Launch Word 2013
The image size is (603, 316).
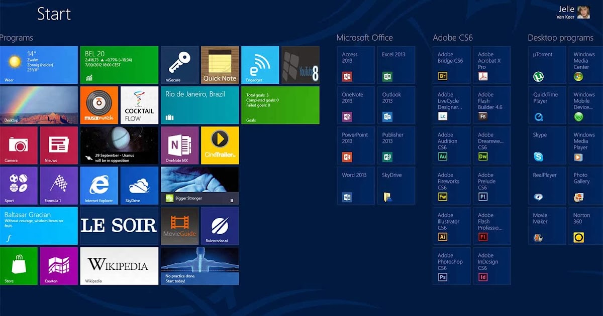356,186
